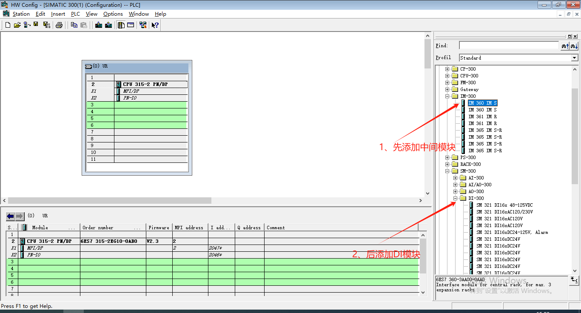Collapse the DI-300 subfolder
This screenshot has height=313, width=581.
pyautogui.click(x=455, y=198)
